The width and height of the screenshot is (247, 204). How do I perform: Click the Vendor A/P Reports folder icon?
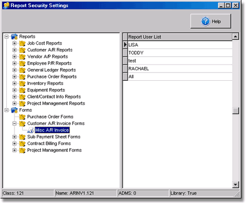coord(22,57)
